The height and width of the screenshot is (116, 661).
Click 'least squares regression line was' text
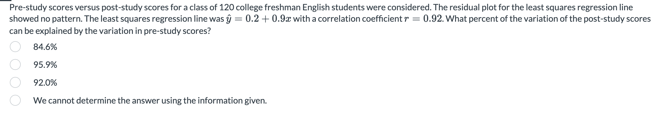pos(168,19)
